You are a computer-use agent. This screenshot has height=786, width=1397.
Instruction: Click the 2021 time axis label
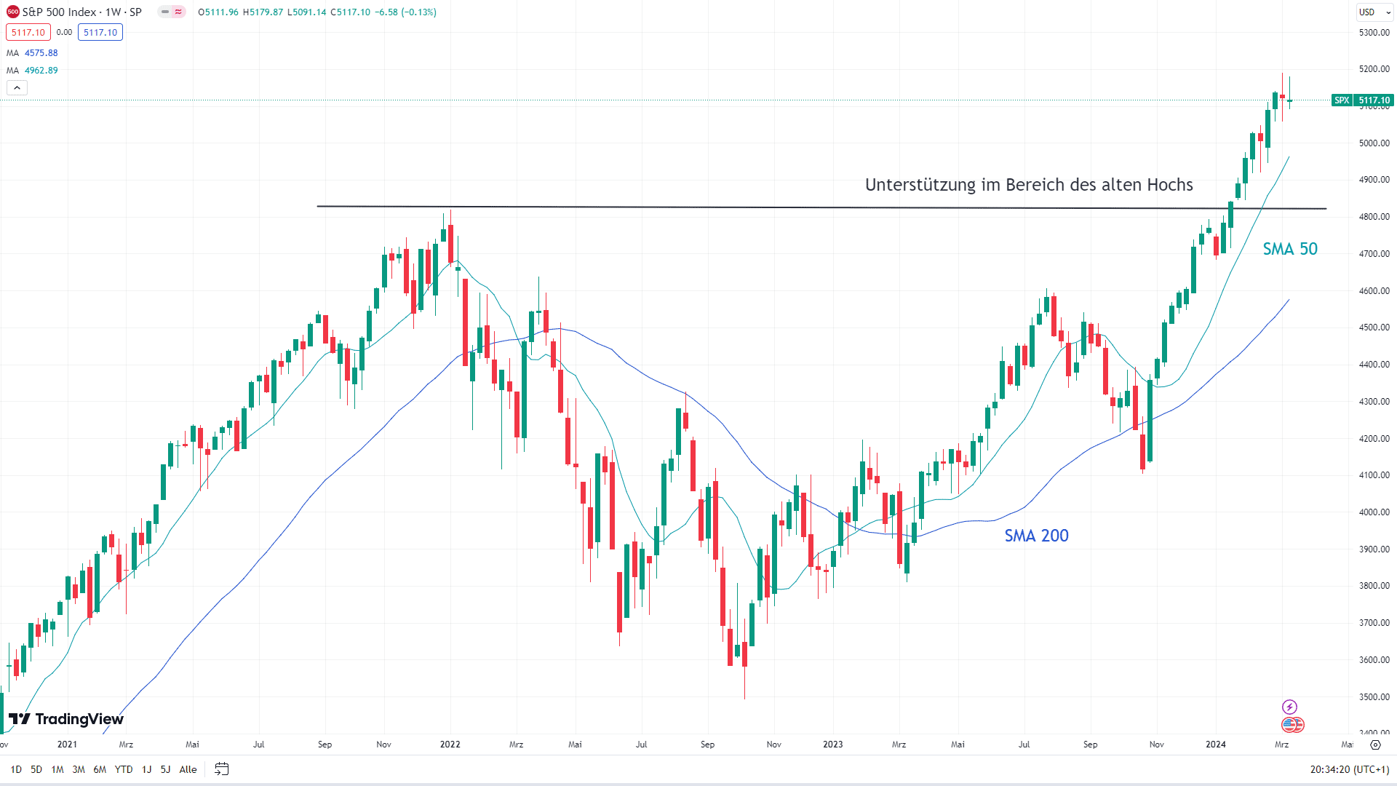point(67,745)
